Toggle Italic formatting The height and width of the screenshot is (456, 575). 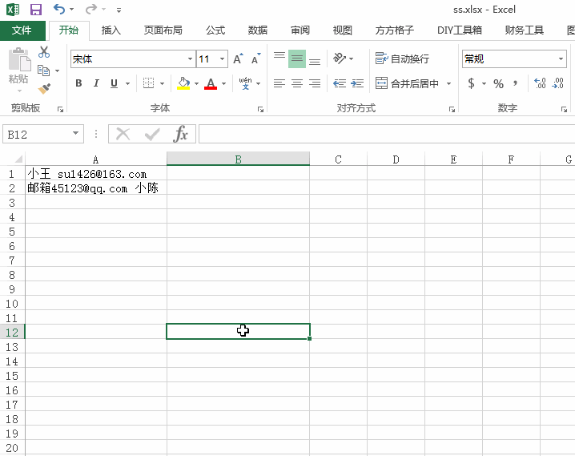(96, 83)
